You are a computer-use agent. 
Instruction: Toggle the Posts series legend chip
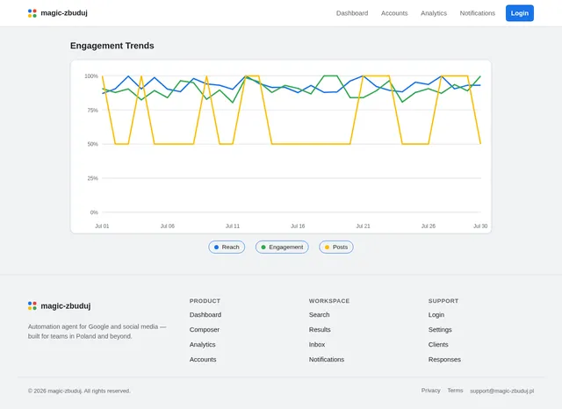pyautogui.click(x=336, y=248)
